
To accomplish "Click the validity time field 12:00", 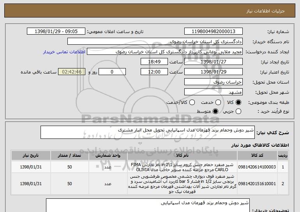I will [154, 72].
